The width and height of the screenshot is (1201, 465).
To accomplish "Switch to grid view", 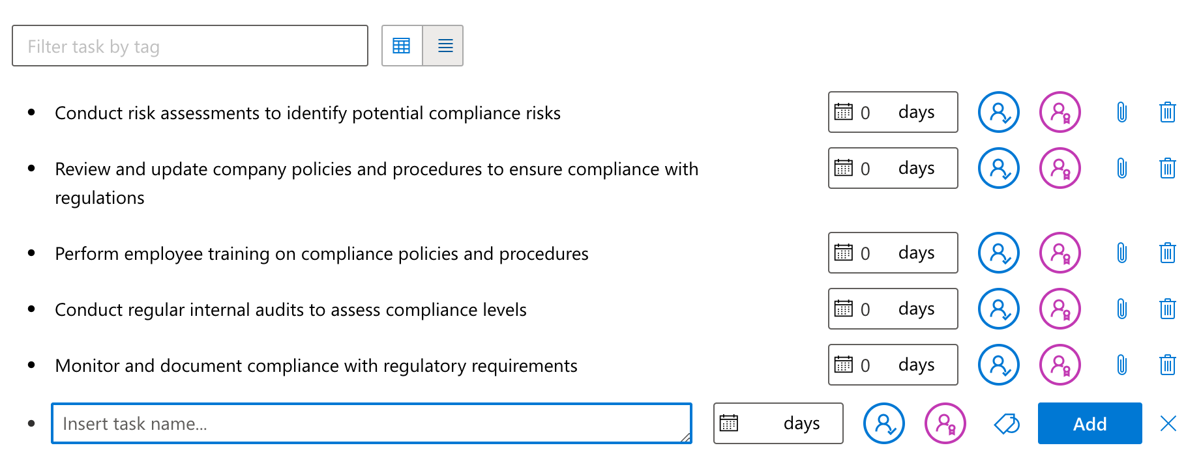I will [x=402, y=46].
